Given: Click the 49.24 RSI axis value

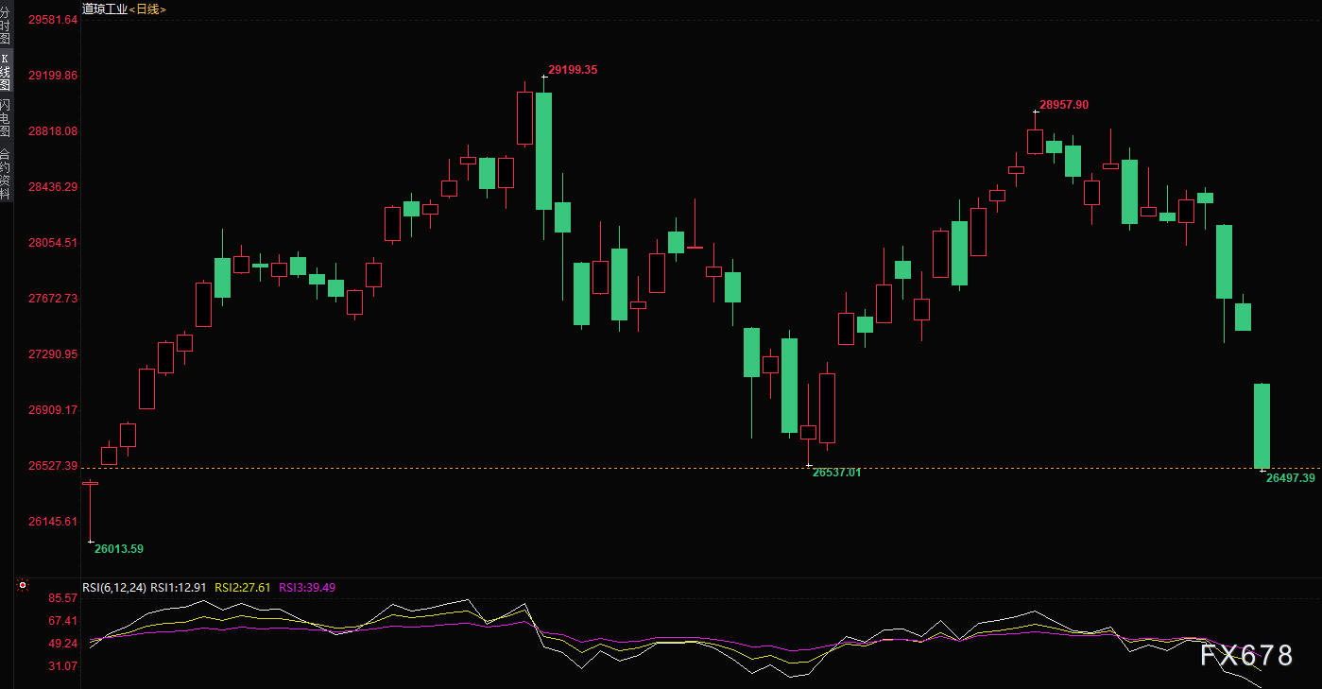Looking at the screenshot, I should 62,644.
